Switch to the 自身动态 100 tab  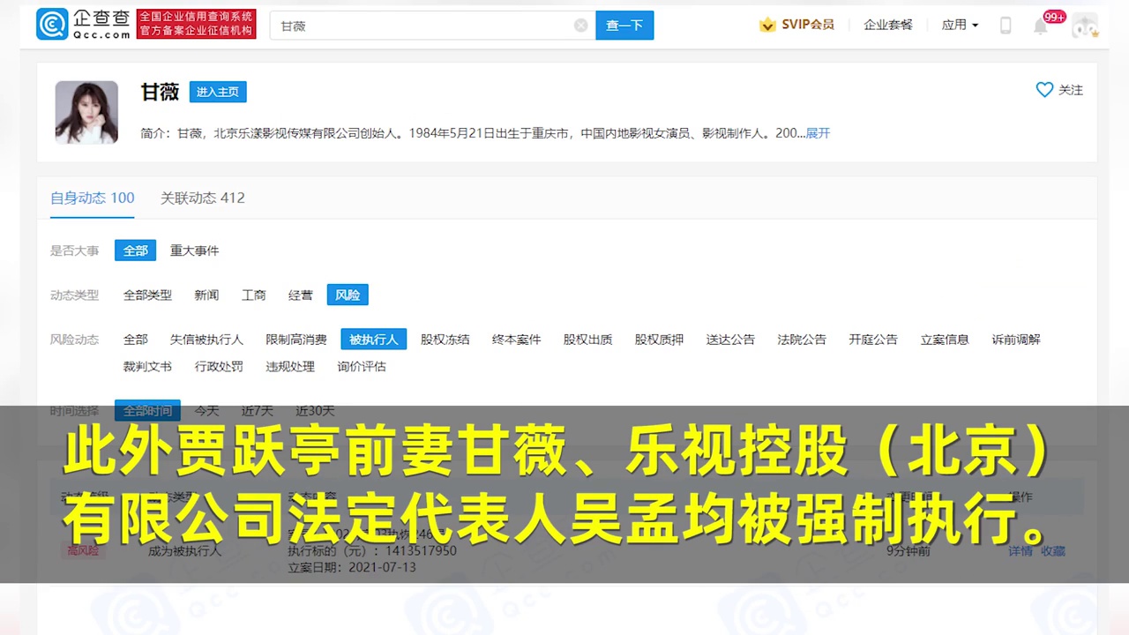coord(93,198)
